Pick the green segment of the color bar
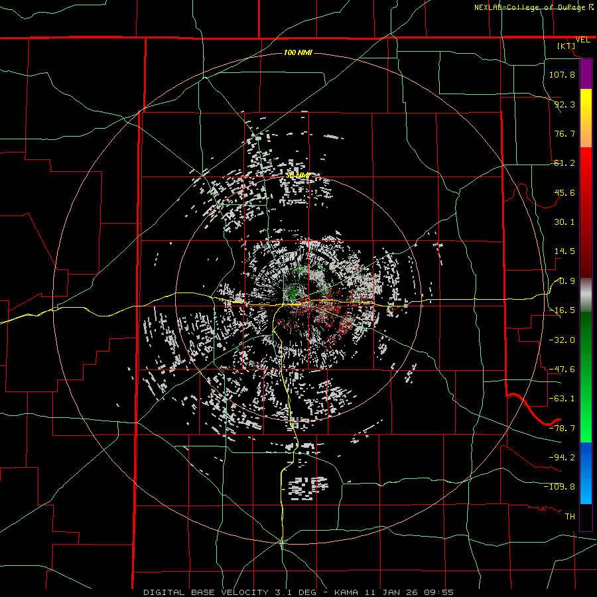This screenshot has height=597, width=597. pos(586,377)
